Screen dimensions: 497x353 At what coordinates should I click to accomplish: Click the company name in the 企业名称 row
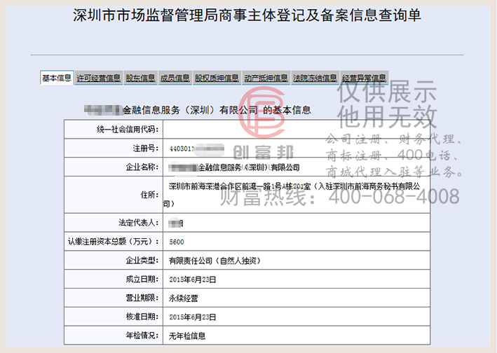point(234,167)
